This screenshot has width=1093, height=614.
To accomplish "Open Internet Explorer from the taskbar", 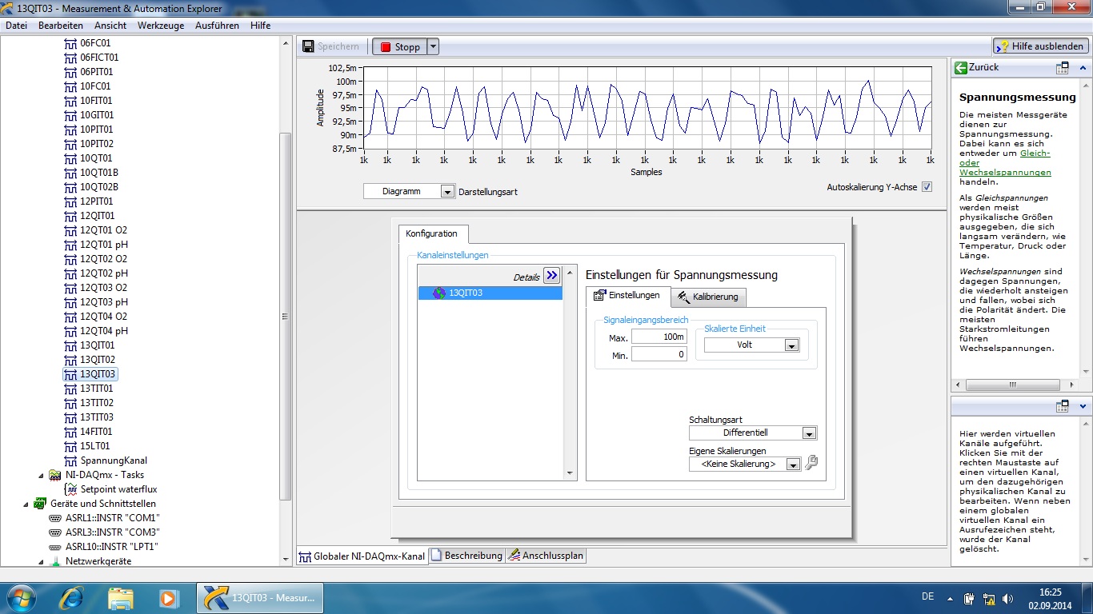I will (x=73, y=597).
